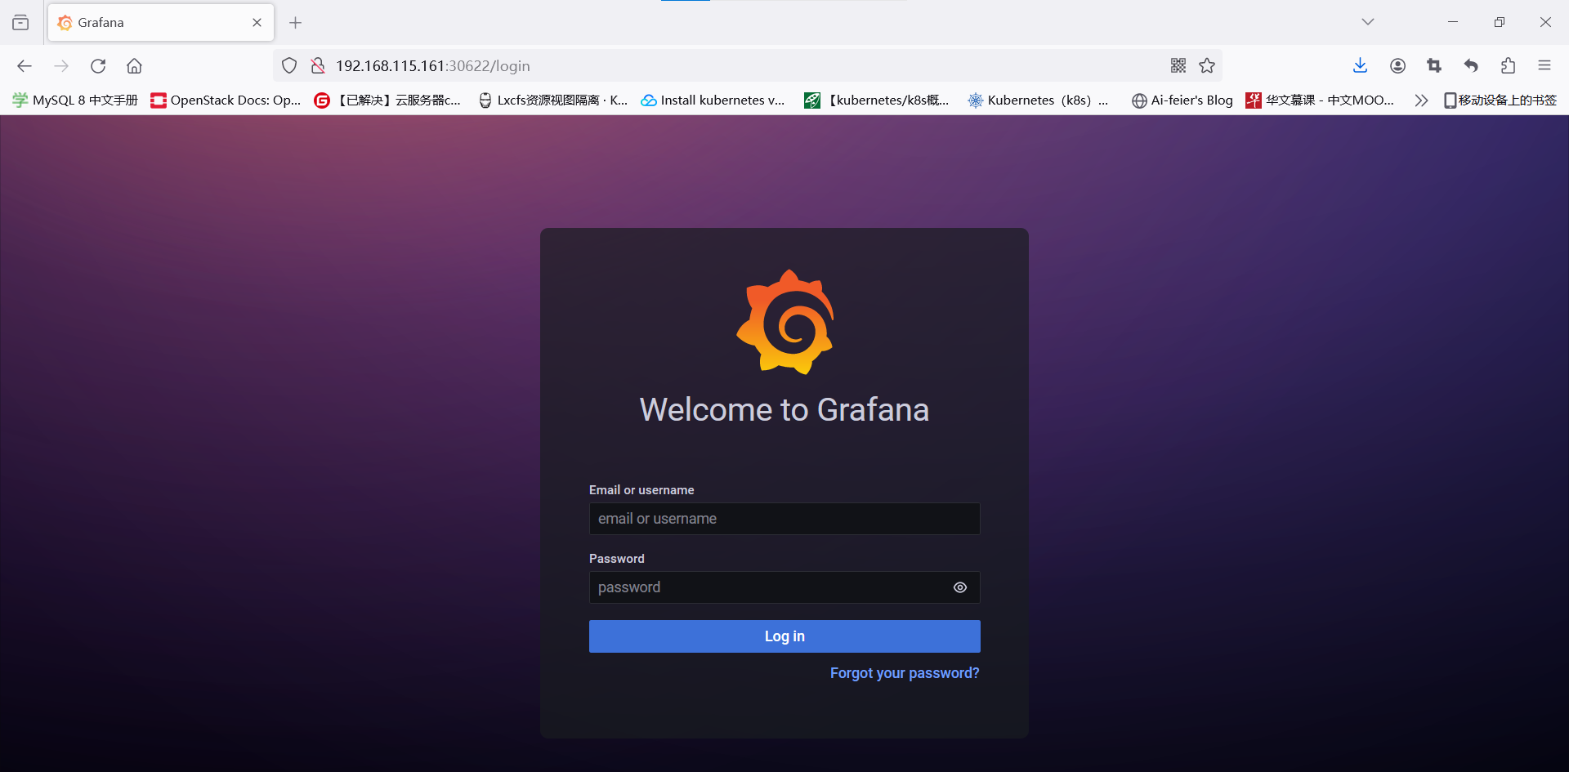The image size is (1569, 772).
Task: Click the address bar URL
Action: click(433, 66)
